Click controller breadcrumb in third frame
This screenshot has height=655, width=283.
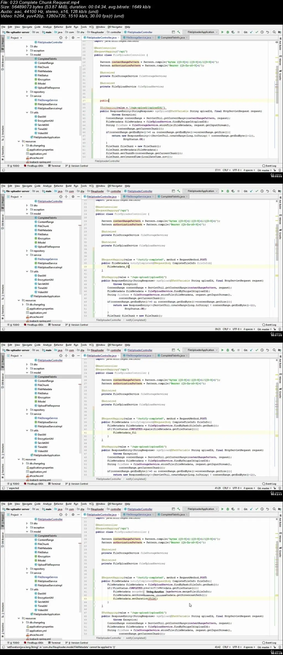coord(114,350)
